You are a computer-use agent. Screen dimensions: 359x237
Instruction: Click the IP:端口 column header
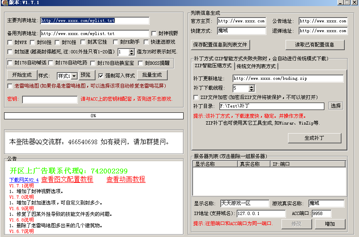tap(308, 164)
